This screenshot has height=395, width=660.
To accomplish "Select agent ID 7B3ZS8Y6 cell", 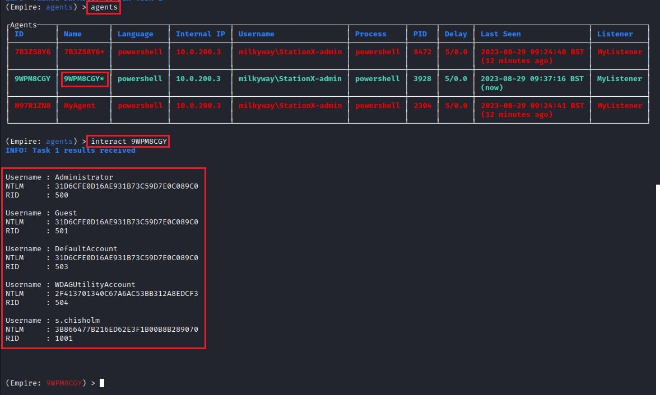I will pos(32,51).
